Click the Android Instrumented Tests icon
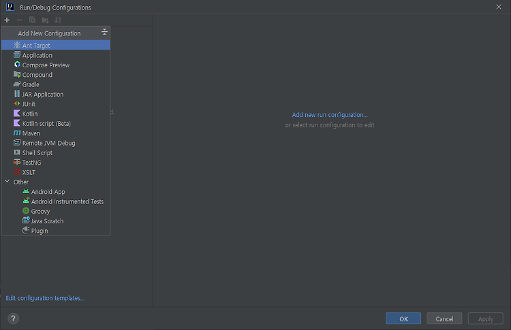 [x=26, y=201]
